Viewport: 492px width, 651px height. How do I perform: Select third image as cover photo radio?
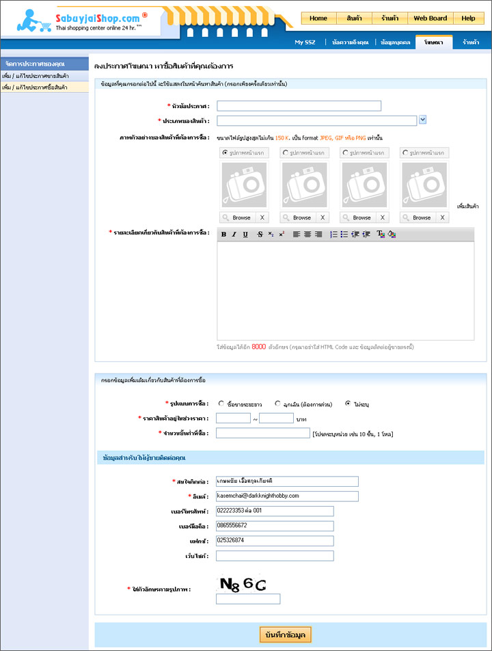coord(346,152)
